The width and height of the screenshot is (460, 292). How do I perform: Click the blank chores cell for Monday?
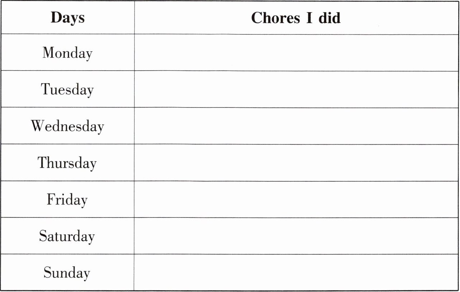(296, 53)
